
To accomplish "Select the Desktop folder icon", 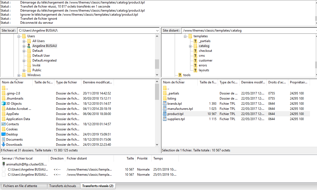I will (x=4, y=134).
